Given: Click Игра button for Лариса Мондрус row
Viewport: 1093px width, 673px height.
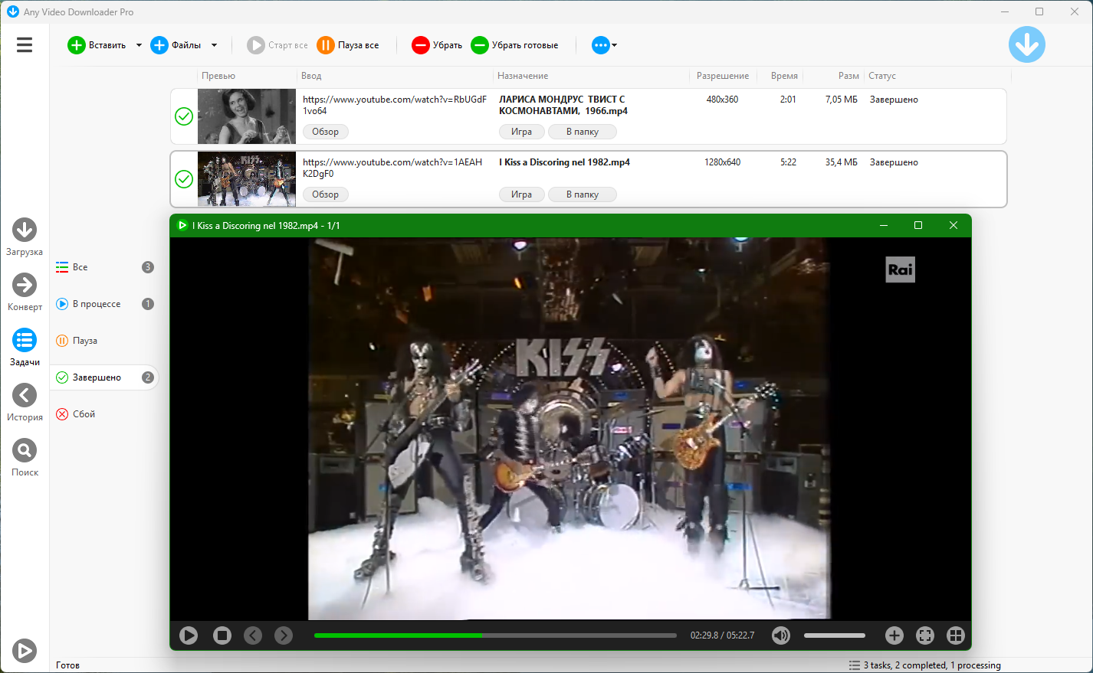Looking at the screenshot, I should click(522, 132).
